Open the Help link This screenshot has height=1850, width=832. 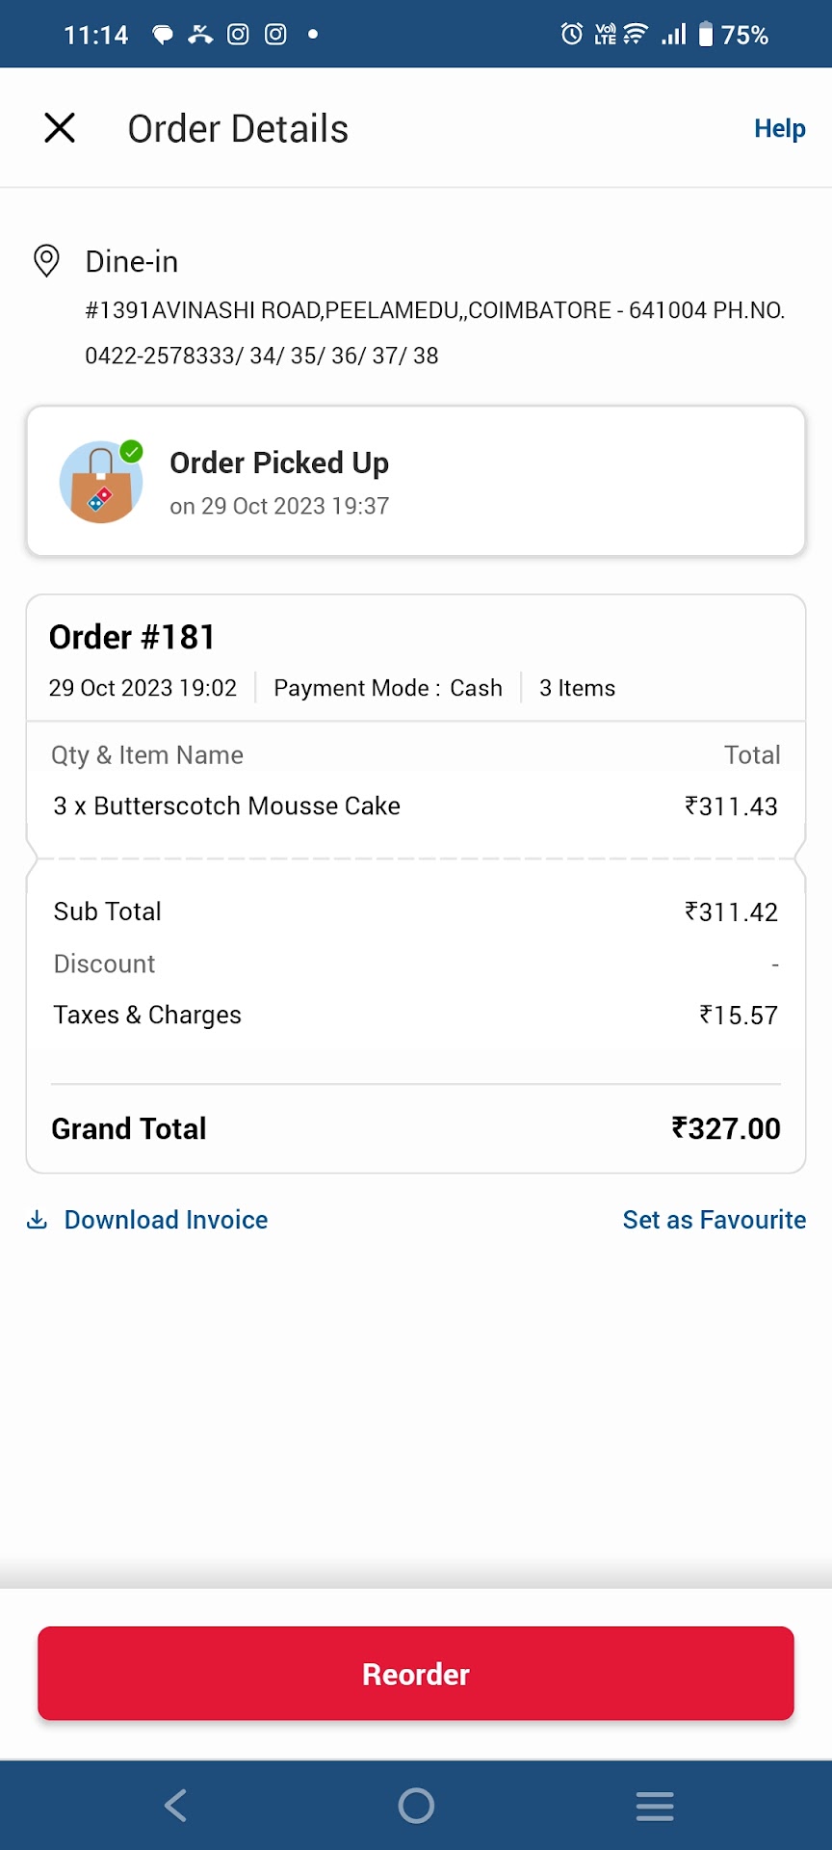[779, 128]
